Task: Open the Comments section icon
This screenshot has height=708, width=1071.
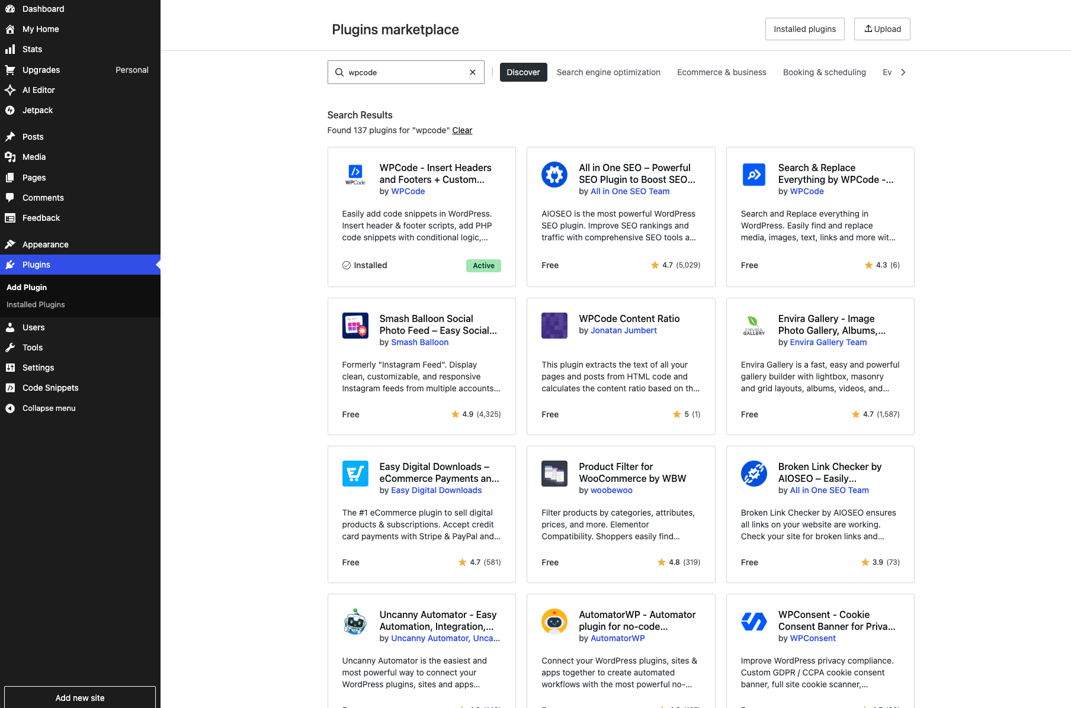Action: pos(10,198)
